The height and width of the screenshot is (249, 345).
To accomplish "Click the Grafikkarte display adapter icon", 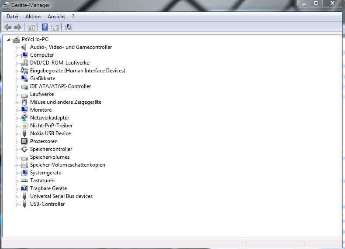I will 24,78.
